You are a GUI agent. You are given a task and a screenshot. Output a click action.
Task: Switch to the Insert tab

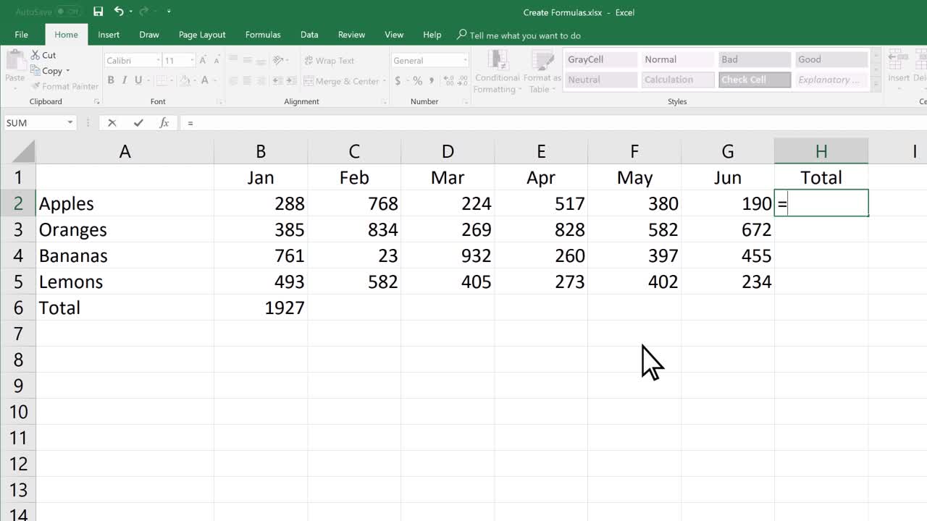[x=109, y=35]
